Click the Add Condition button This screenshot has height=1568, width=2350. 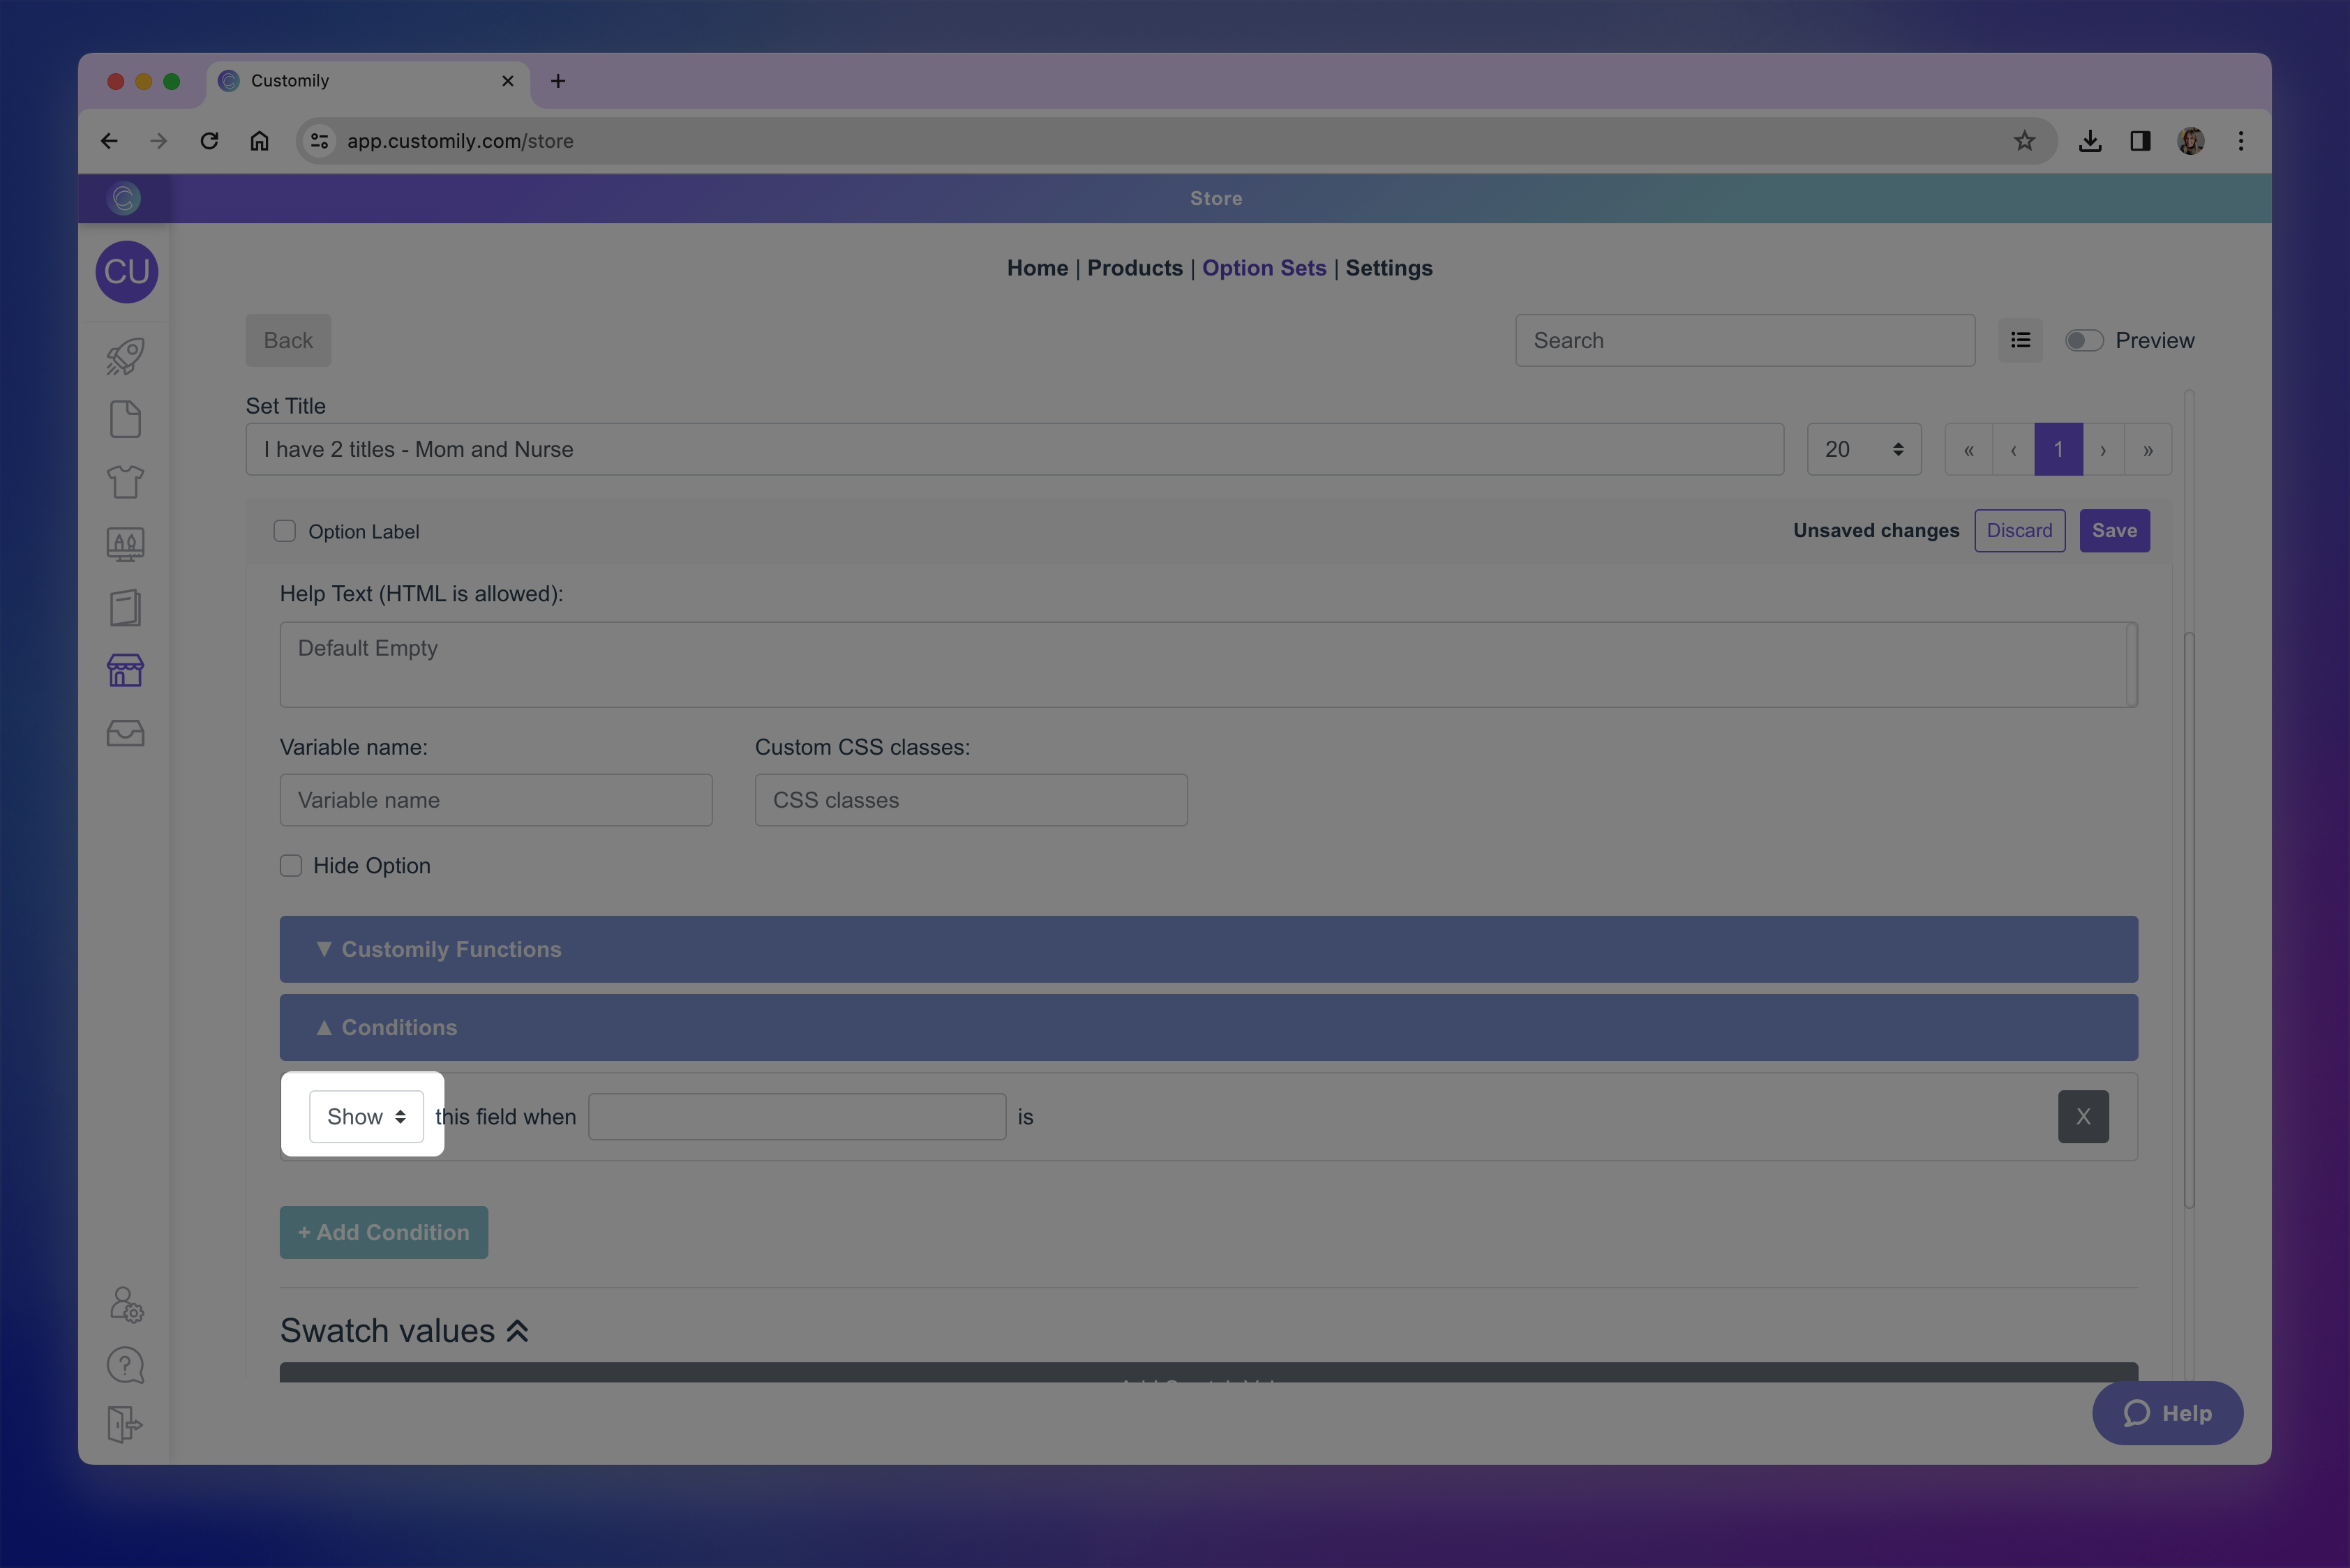pos(383,1232)
